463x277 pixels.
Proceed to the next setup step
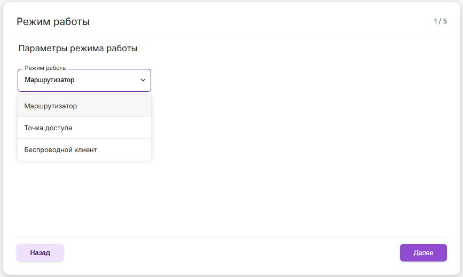pos(423,252)
